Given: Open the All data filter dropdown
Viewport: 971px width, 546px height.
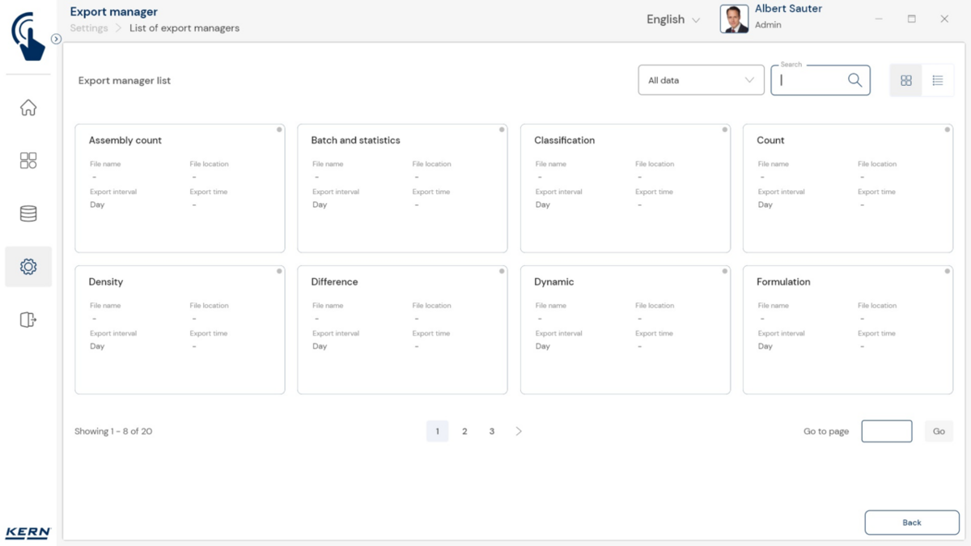Looking at the screenshot, I should 701,80.
